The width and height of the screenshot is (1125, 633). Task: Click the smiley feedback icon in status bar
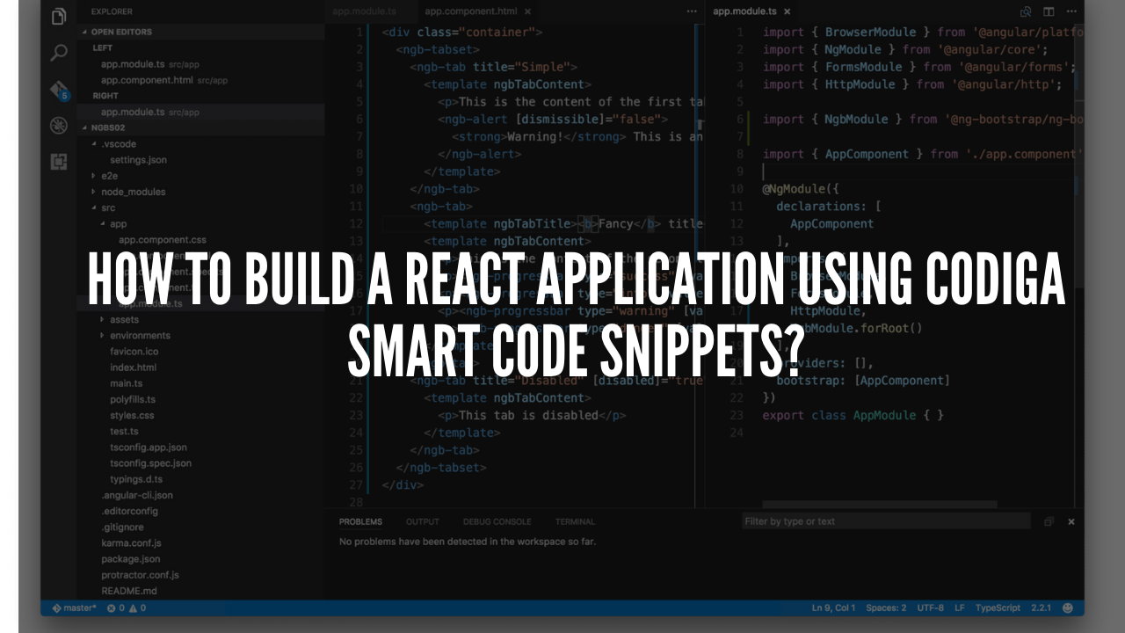point(1068,608)
